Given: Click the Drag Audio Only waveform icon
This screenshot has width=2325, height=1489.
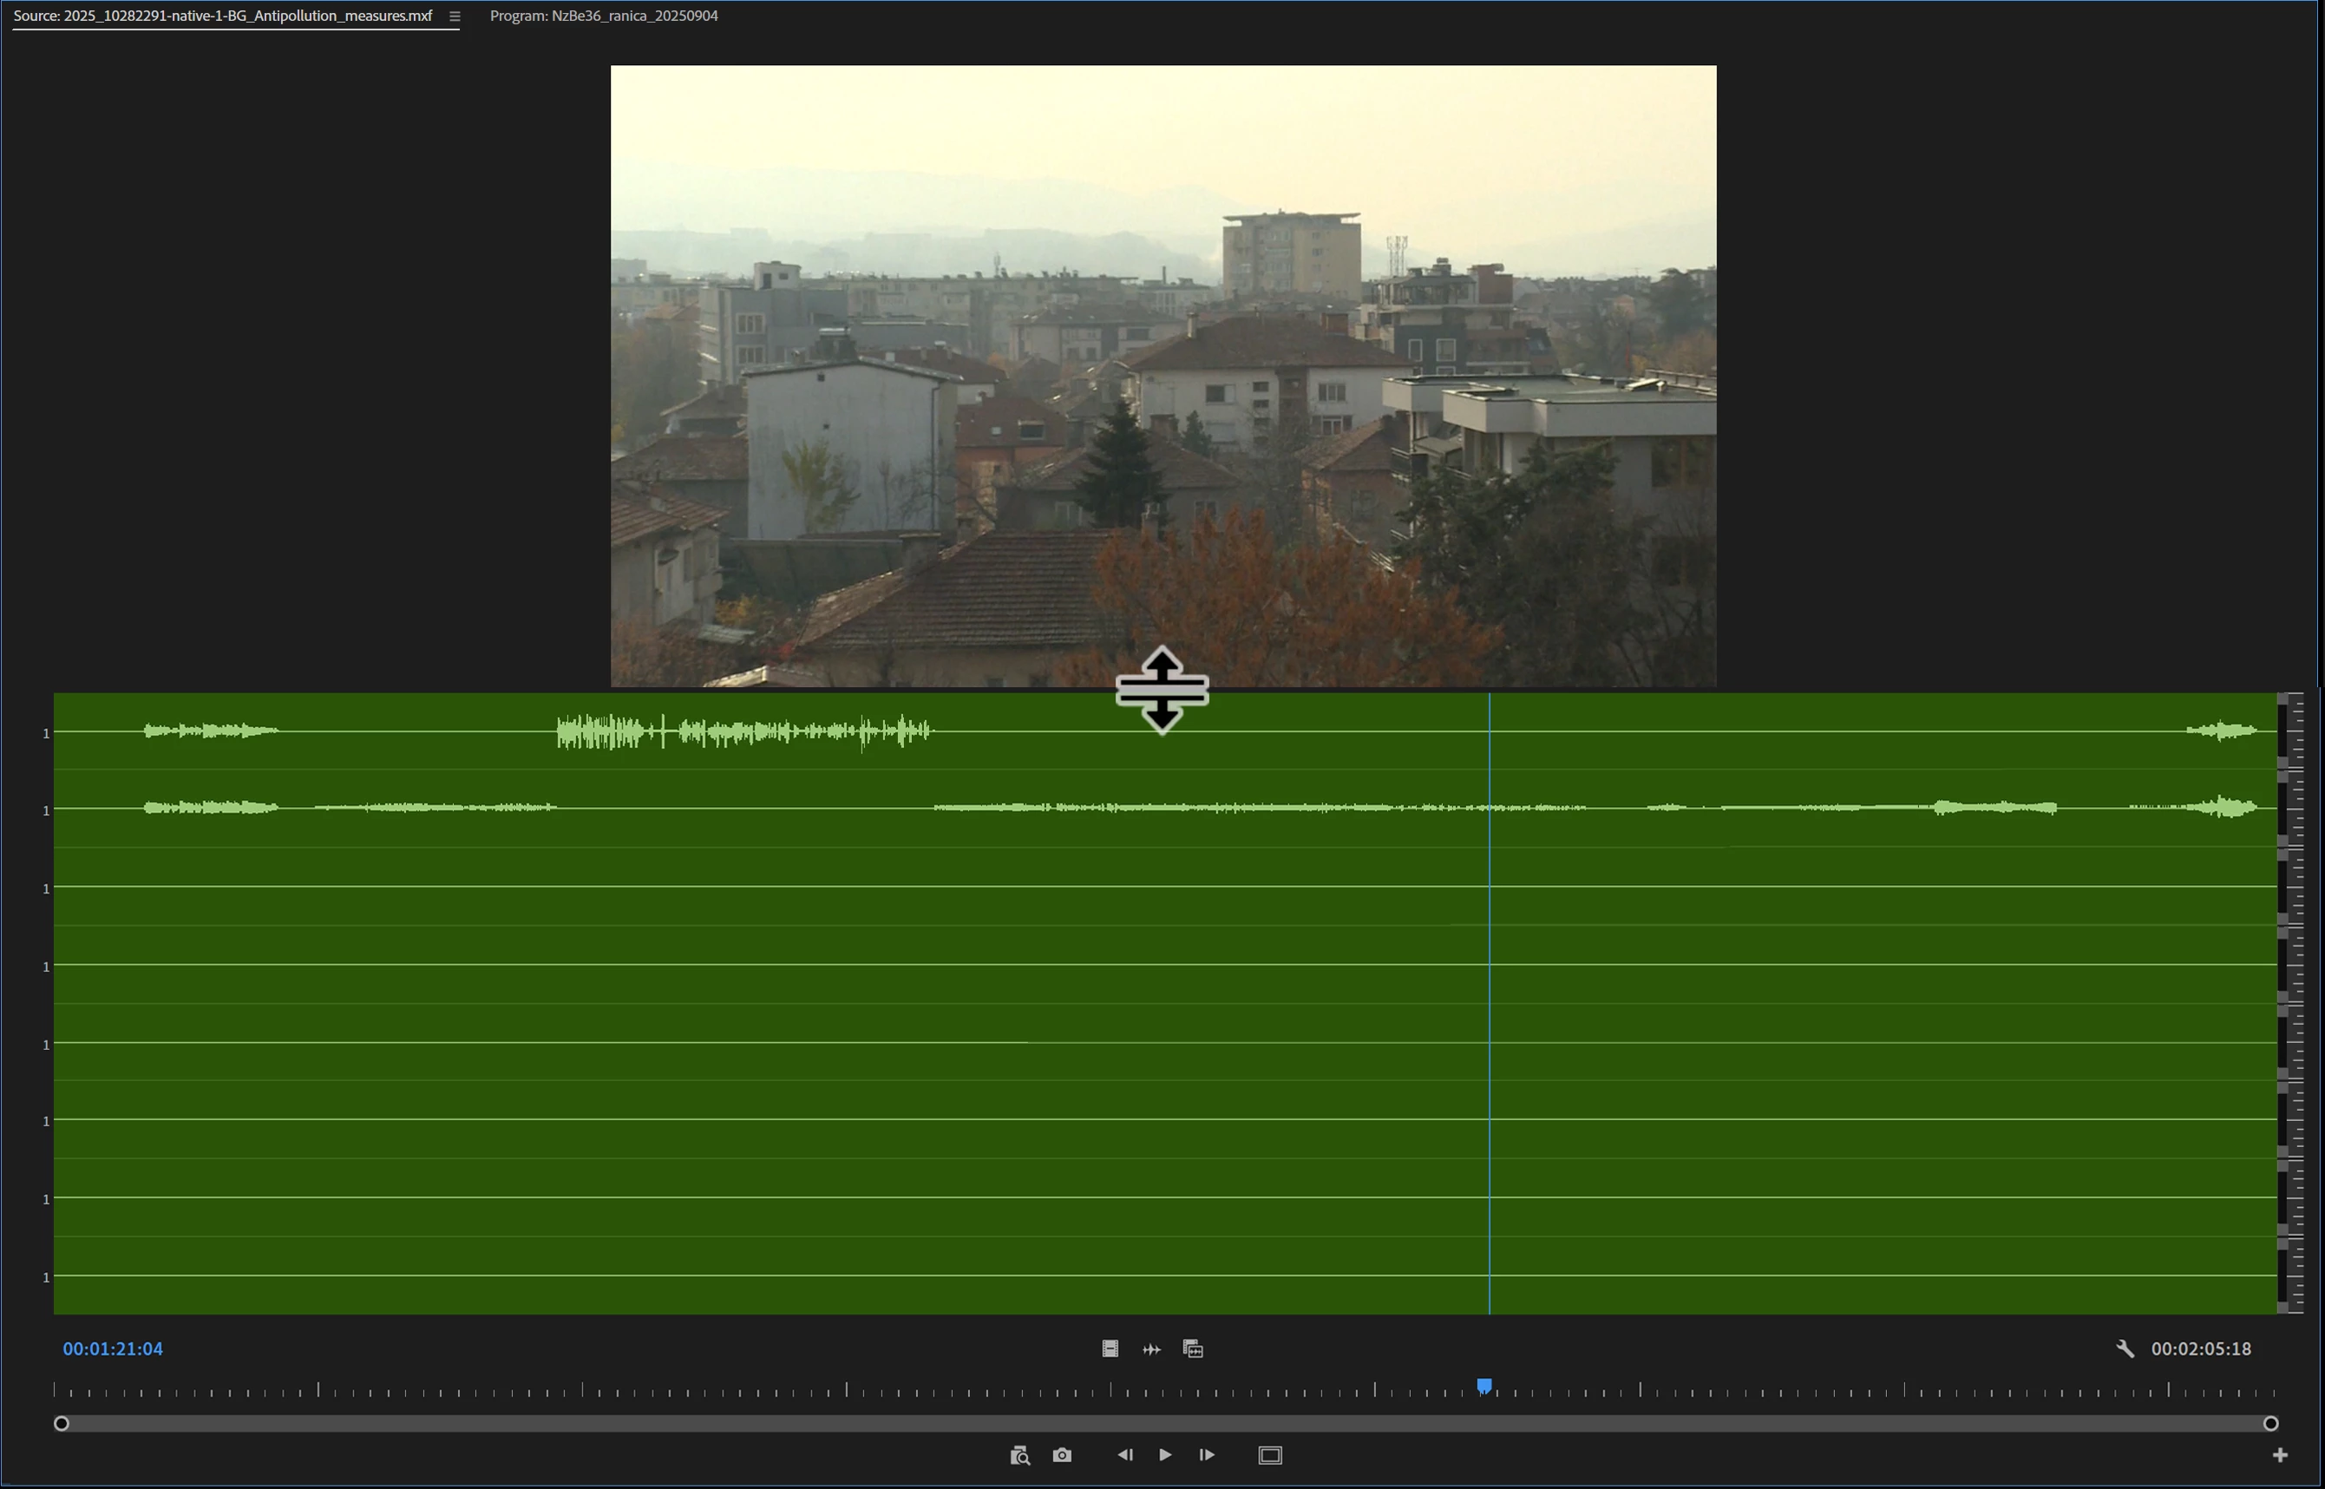Looking at the screenshot, I should [x=1151, y=1348].
